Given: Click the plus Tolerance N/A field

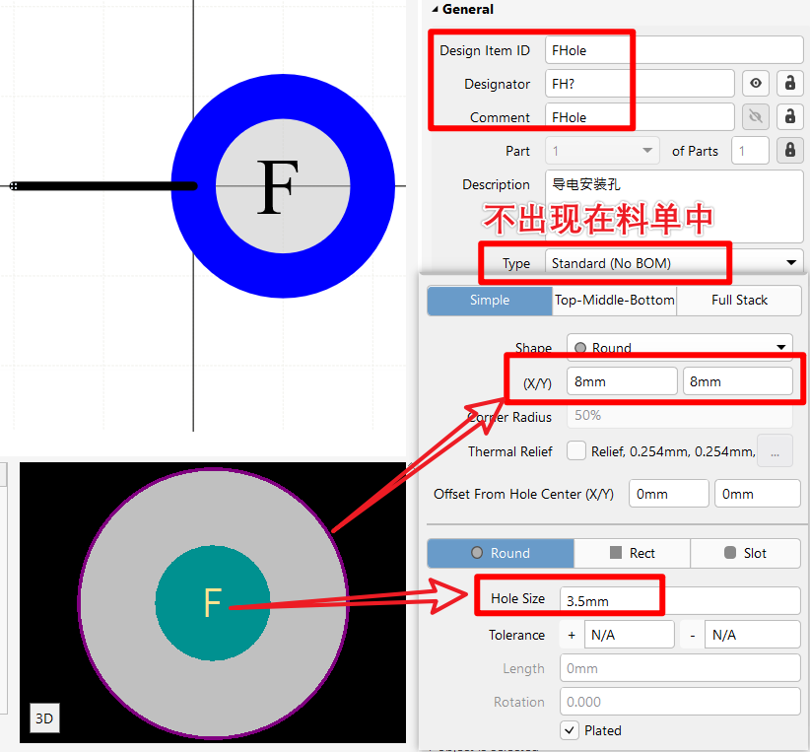Looking at the screenshot, I should 630,635.
